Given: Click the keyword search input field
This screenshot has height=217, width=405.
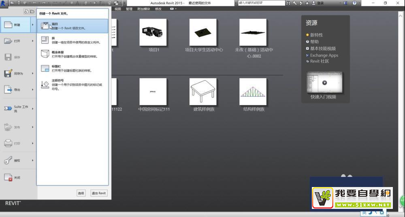Looking at the screenshot, I should (261, 3).
